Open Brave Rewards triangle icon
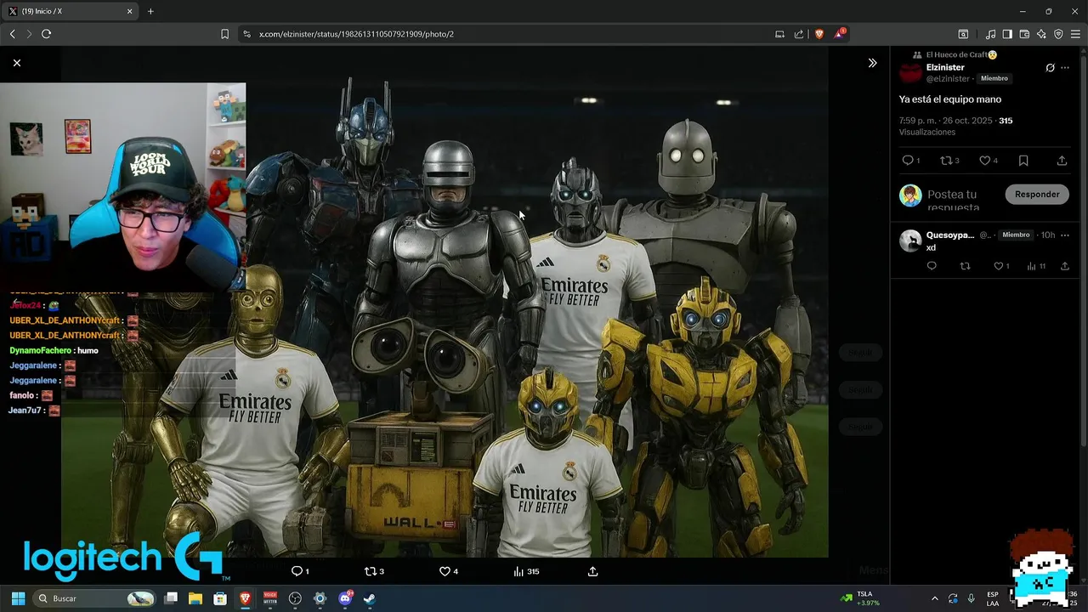The image size is (1088, 612). pos(840,34)
